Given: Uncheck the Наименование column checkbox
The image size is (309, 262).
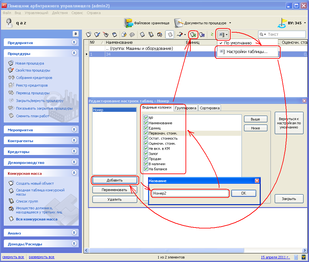Looking at the screenshot, I should tap(146, 123).
